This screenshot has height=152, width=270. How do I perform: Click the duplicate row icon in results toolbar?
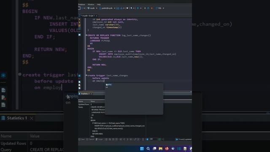click(113, 139)
